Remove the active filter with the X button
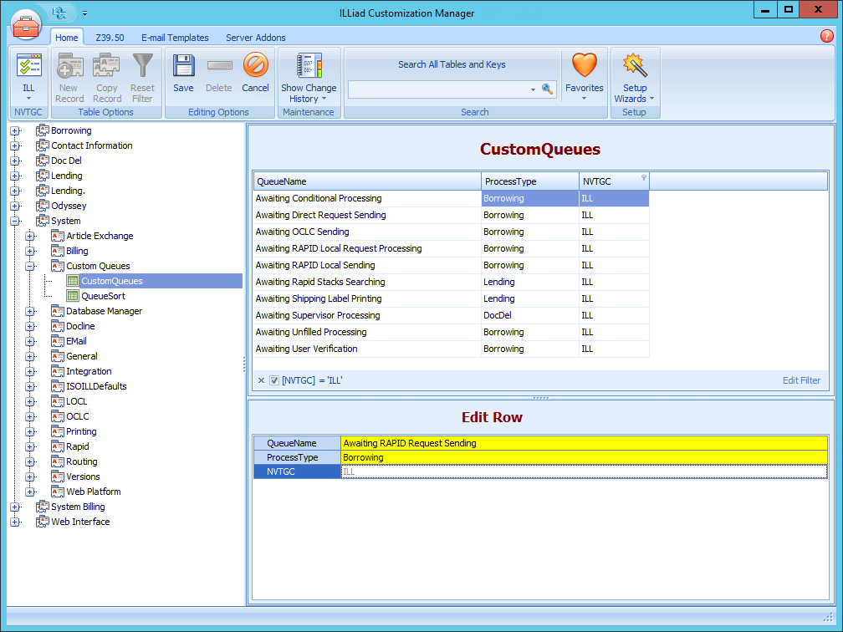The image size is (843, 632). 261,380
